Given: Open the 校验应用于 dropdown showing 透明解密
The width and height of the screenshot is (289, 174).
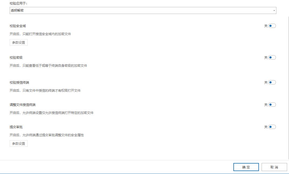Looking at the screenshot, I should pyautogui.click(x=143, y=10).
